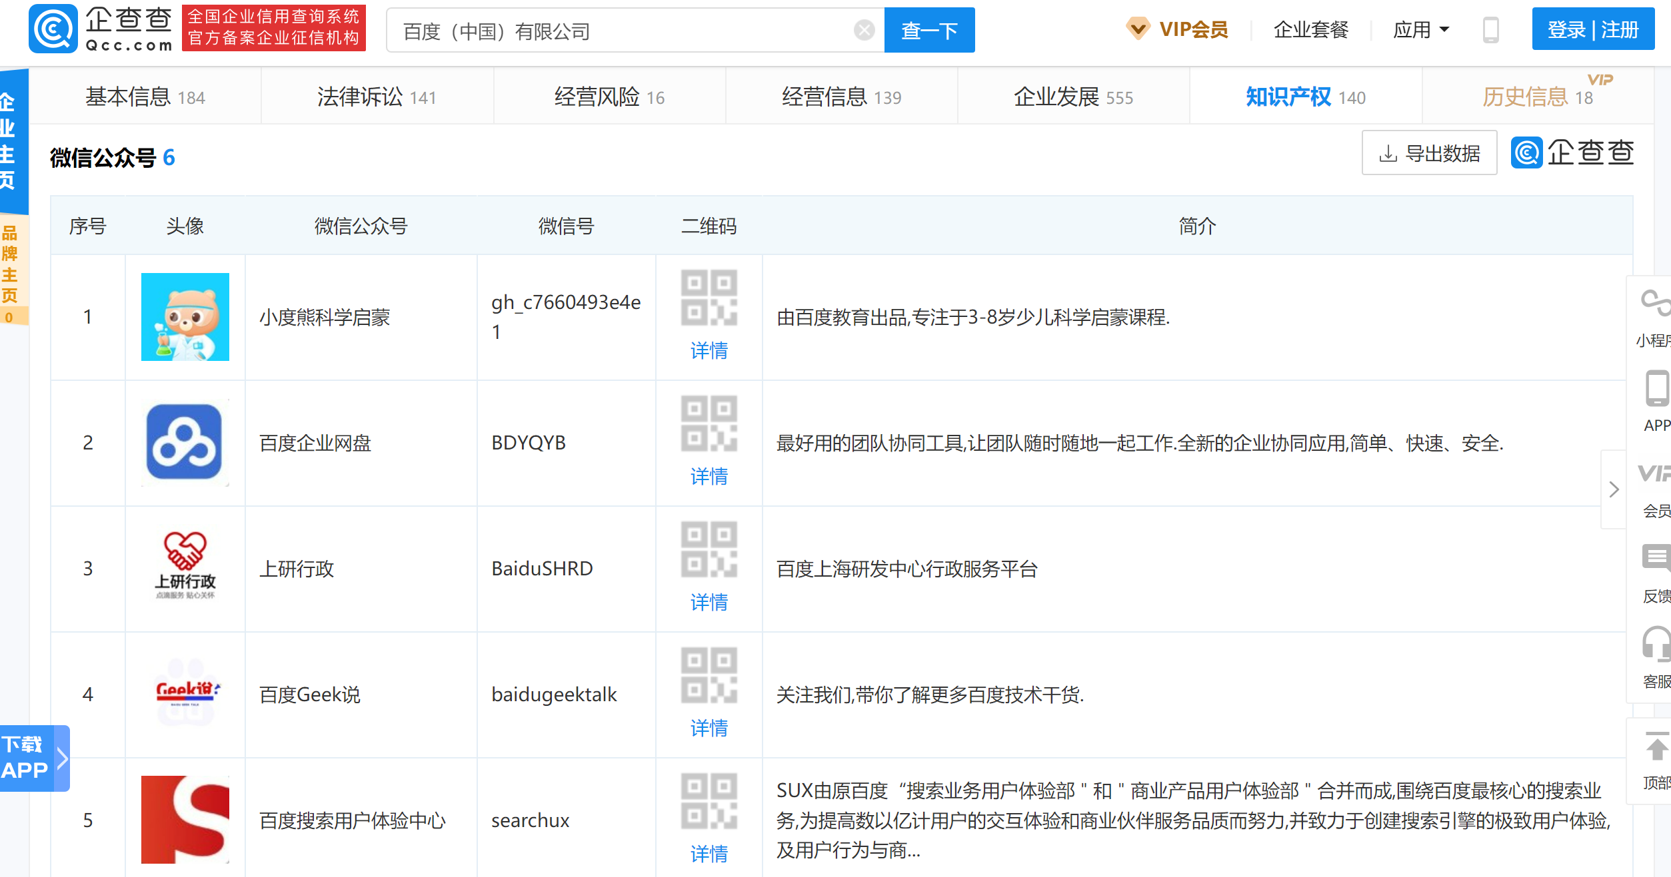
Task: Open 详情 link in 上研行政 row
Action: 709,603
